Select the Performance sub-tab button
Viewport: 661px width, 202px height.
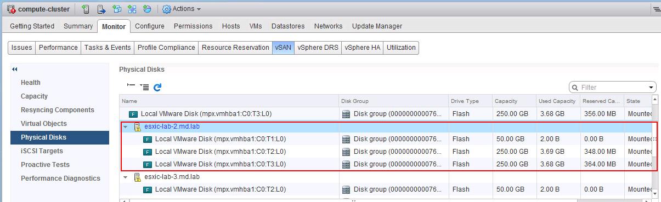[x=58, y=48]
